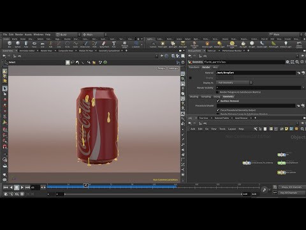Toggle Render Polygons As Subdivision checkbox
The image size is (306, 230).
[217, 92]
